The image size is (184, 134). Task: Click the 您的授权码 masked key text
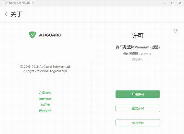(x=137, y=54)
